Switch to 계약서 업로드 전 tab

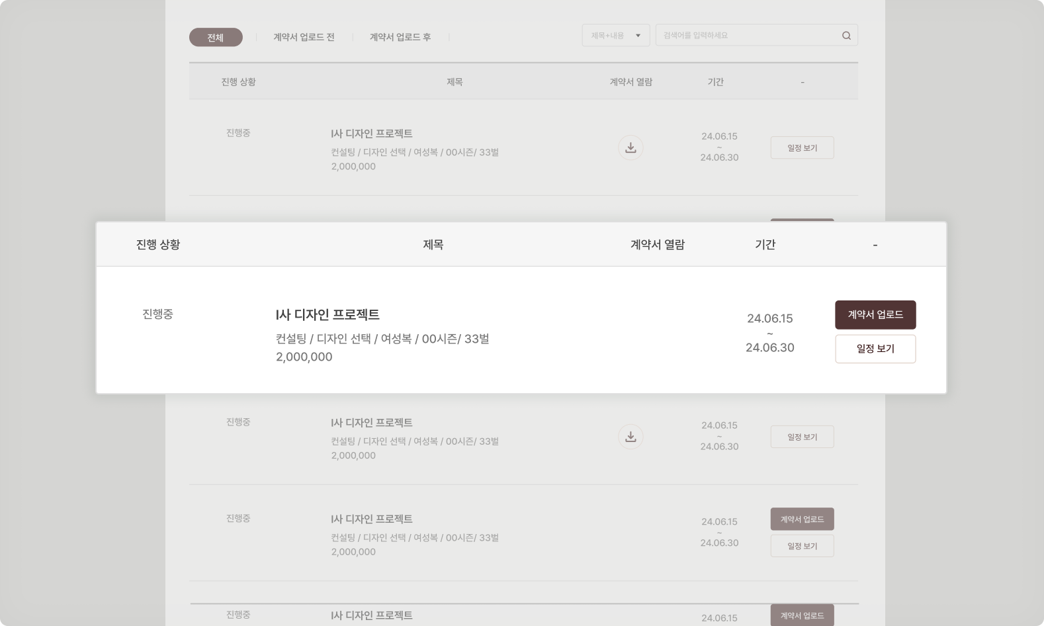tap(304, 38)
